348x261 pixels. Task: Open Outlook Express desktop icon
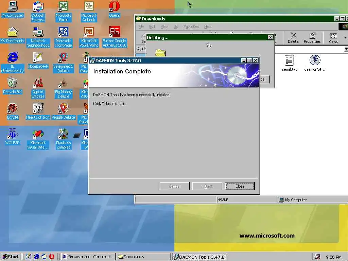[38, 12]
